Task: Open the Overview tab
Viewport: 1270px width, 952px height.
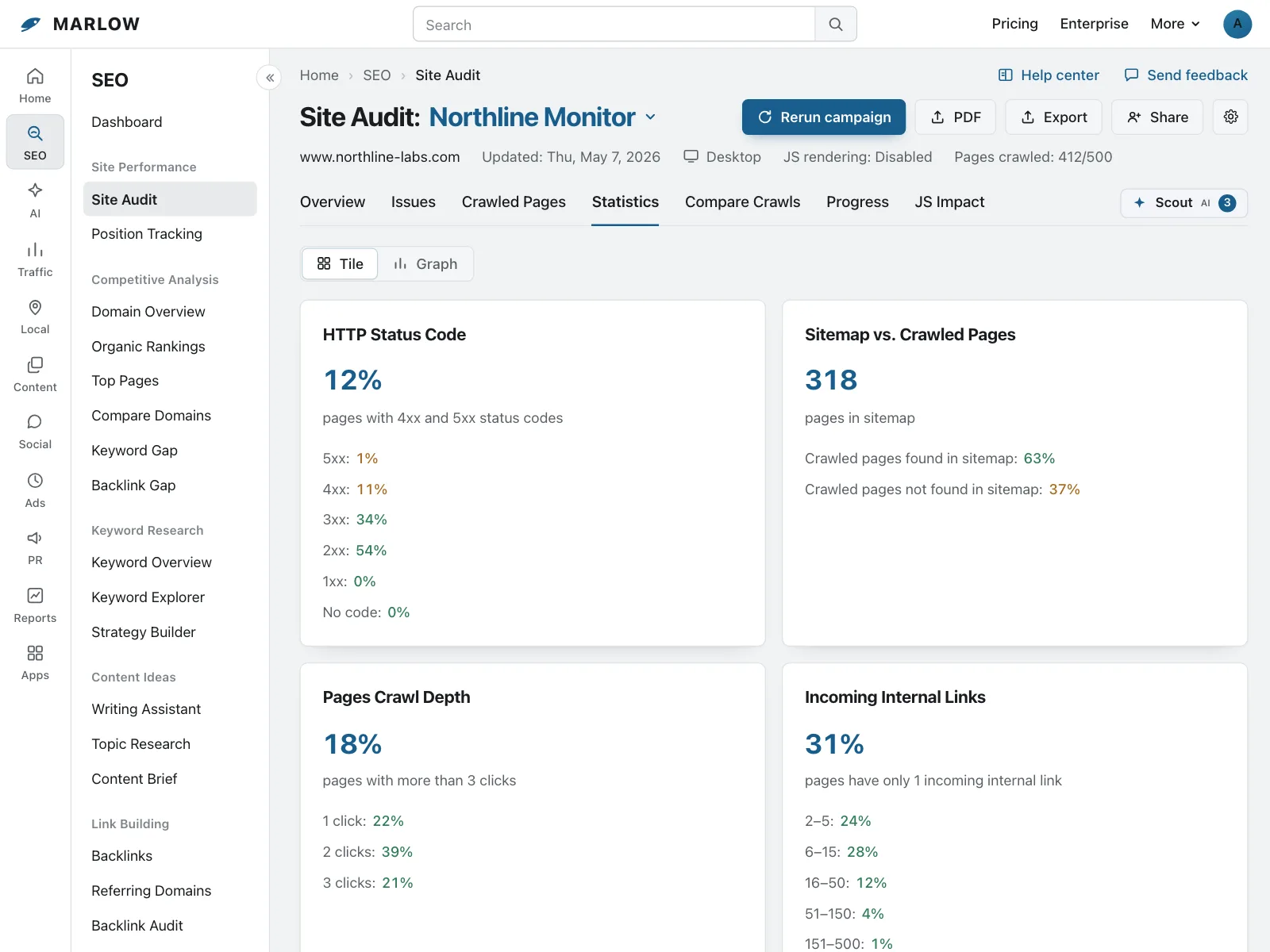Action: 333,202
